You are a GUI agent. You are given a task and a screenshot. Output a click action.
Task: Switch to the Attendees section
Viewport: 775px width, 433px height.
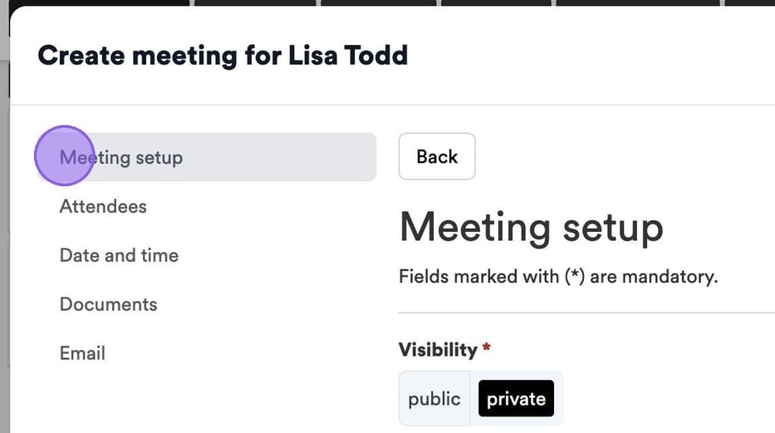[103, 206]
